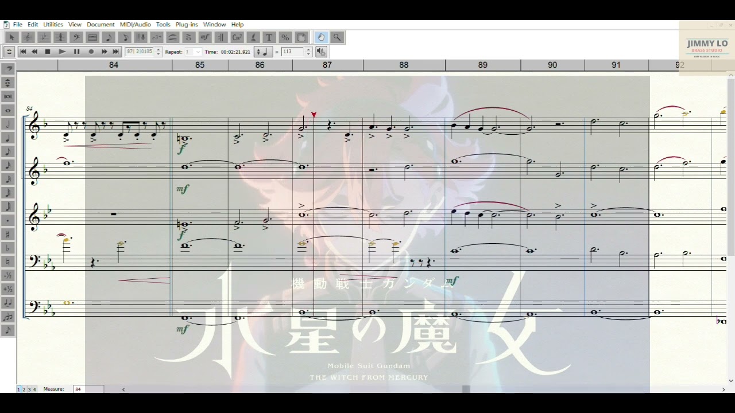Select the Key Signature tool

[44, 37]
